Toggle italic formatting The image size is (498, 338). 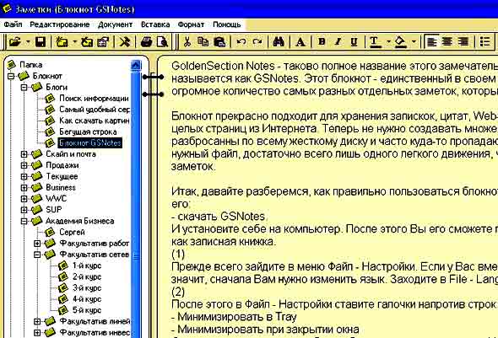point(338,42)
